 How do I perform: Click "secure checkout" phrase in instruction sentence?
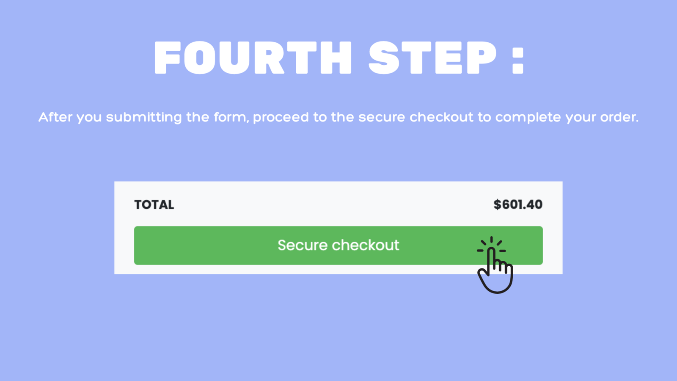[416, 117]
